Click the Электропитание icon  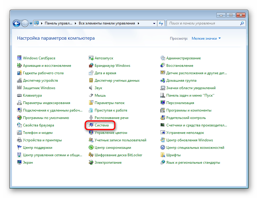tap(91, 162)
